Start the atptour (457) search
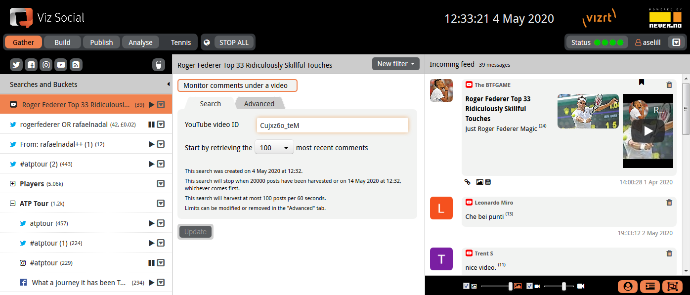The image size is (690, 295). pos(152,223)
